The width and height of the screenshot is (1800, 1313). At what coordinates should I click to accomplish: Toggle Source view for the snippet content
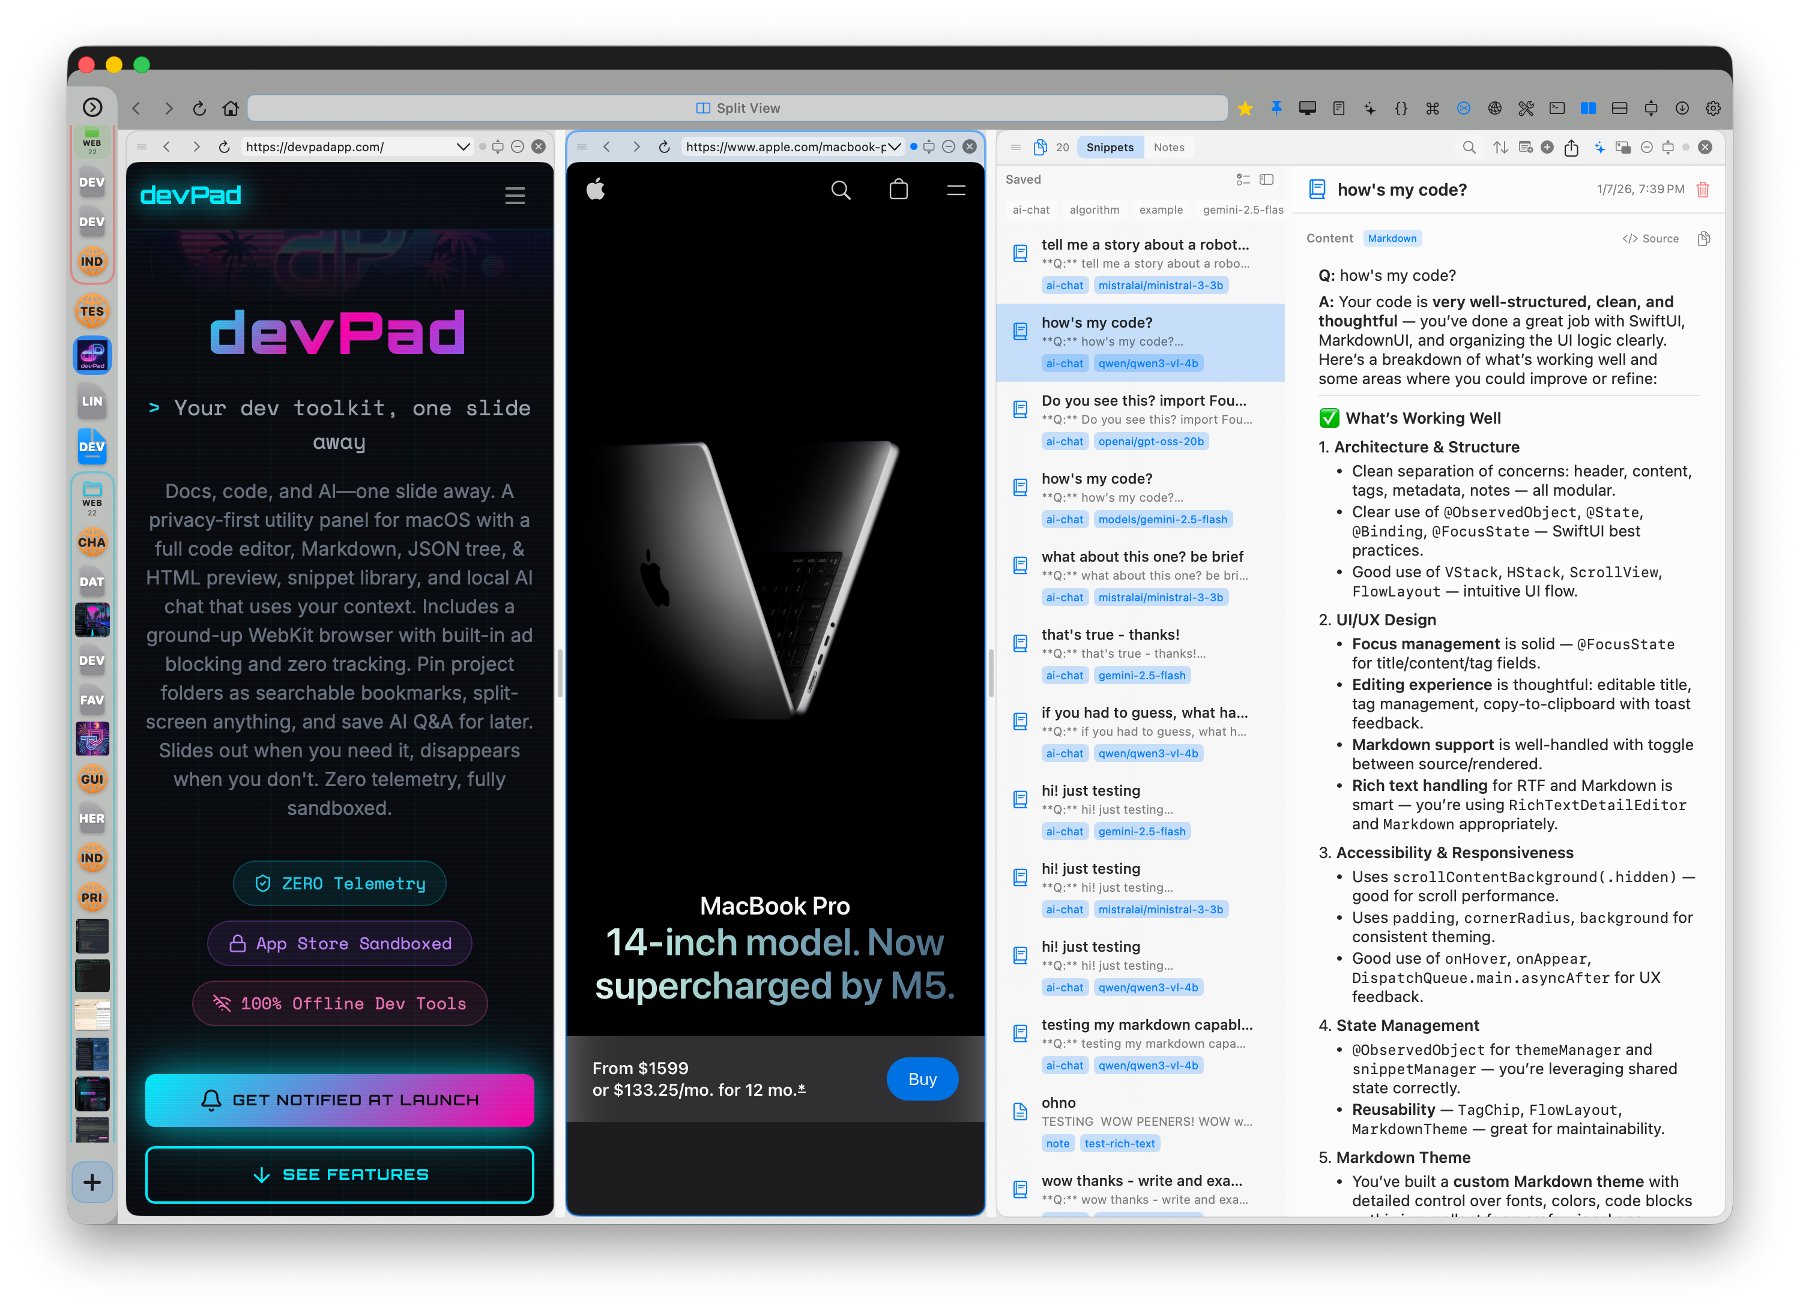(x=1651, y=238)
